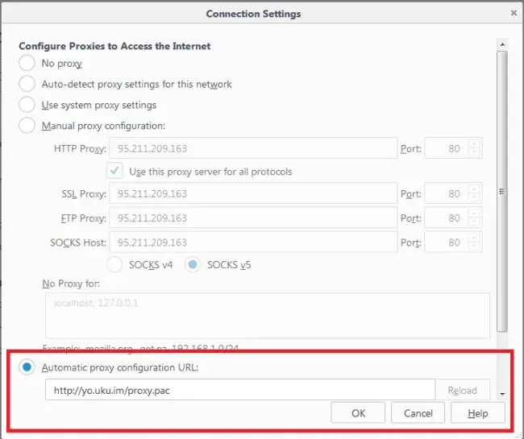Close the Connection Settings dialog
Image resolution: width=524 pixels, height=439 pixels.
click(x=514, y=14)
